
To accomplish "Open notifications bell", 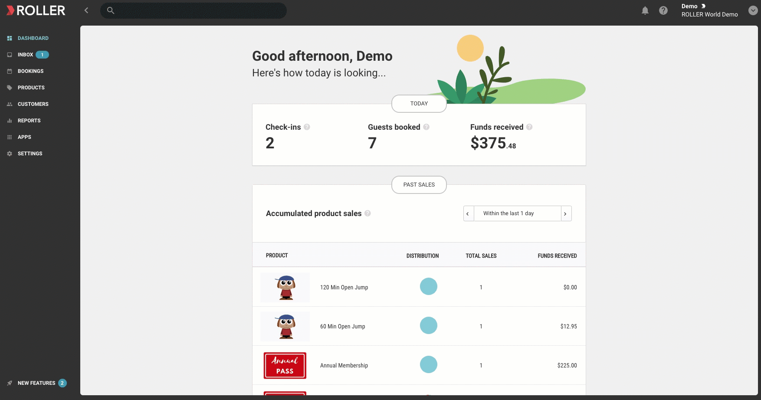I will tap(645, 10).
